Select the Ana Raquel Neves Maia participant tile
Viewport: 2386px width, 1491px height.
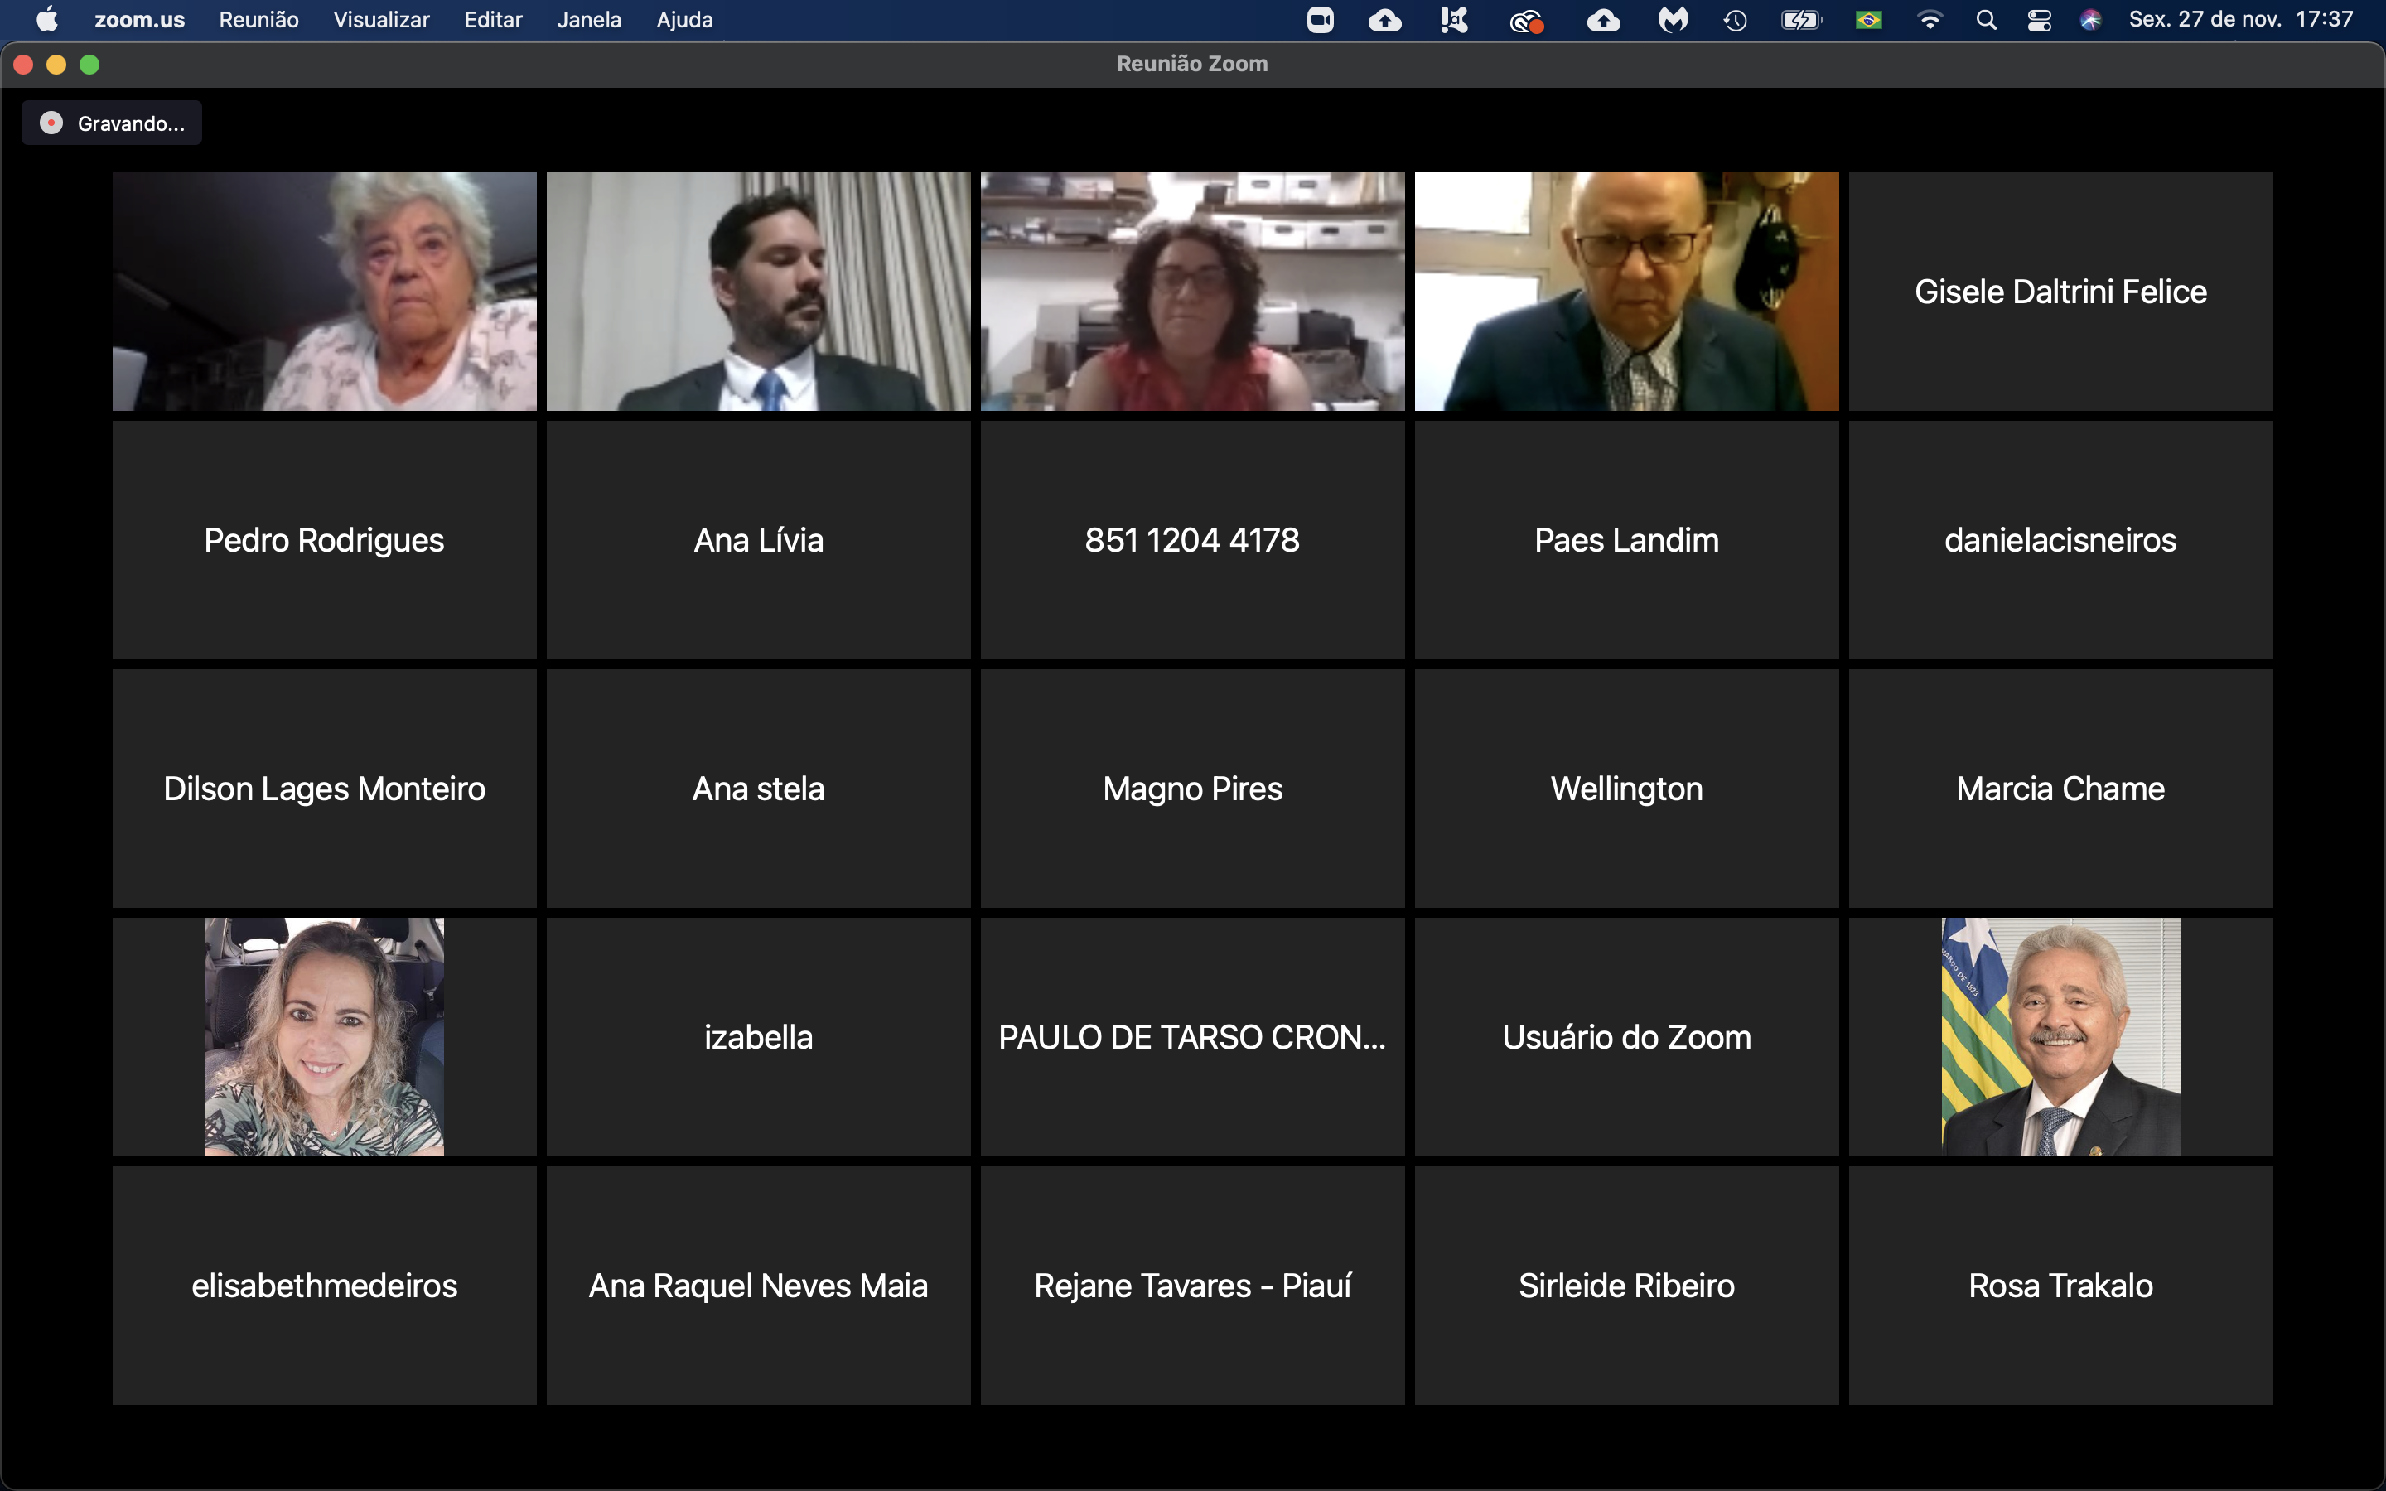click(758, 1285)
